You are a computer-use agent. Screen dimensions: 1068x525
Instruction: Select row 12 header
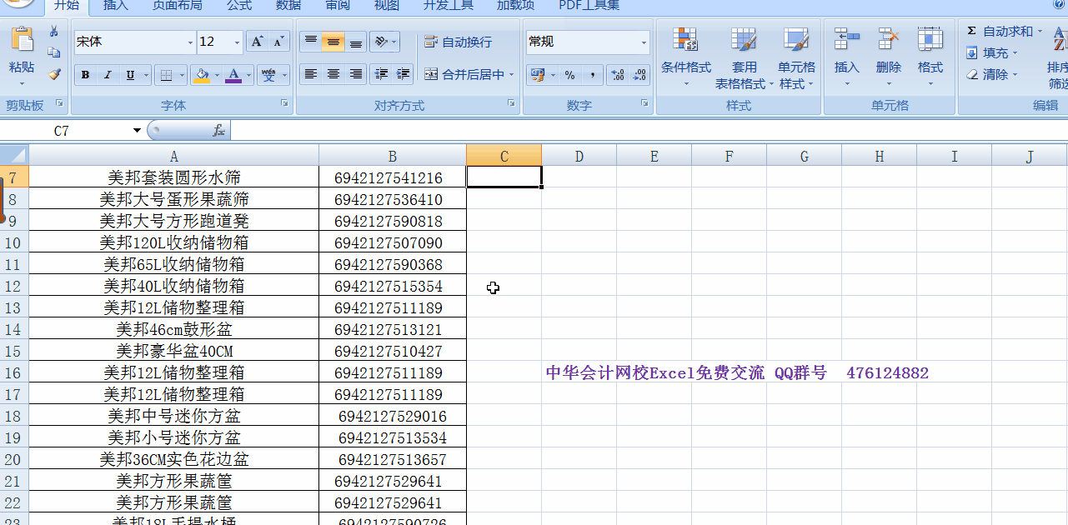[13, 286]
